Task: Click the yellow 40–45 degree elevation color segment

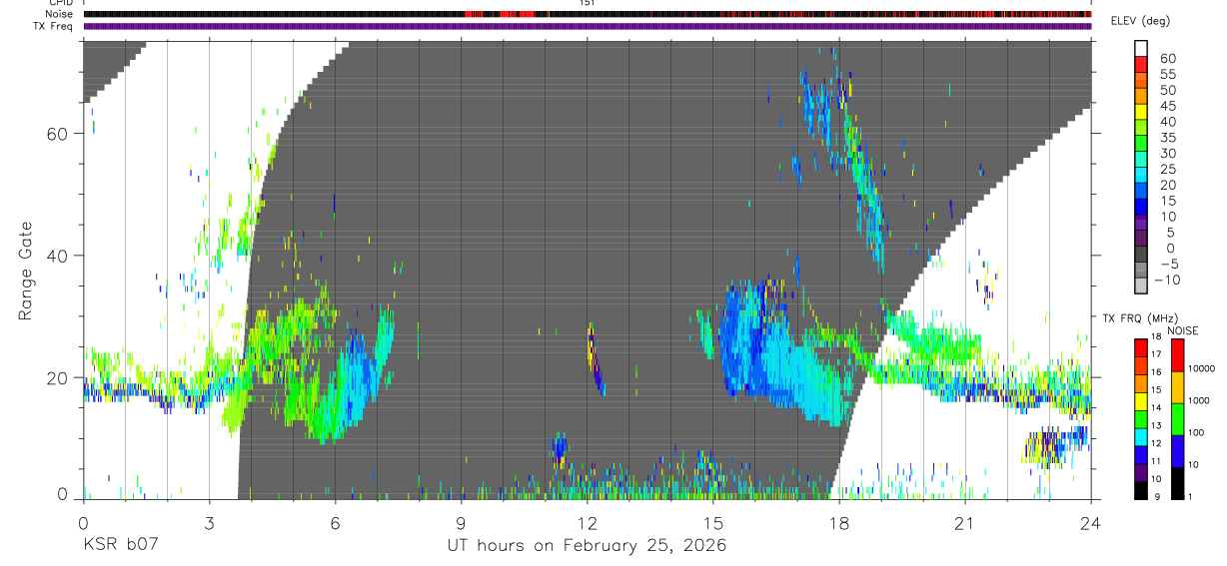Action: 1141,114
